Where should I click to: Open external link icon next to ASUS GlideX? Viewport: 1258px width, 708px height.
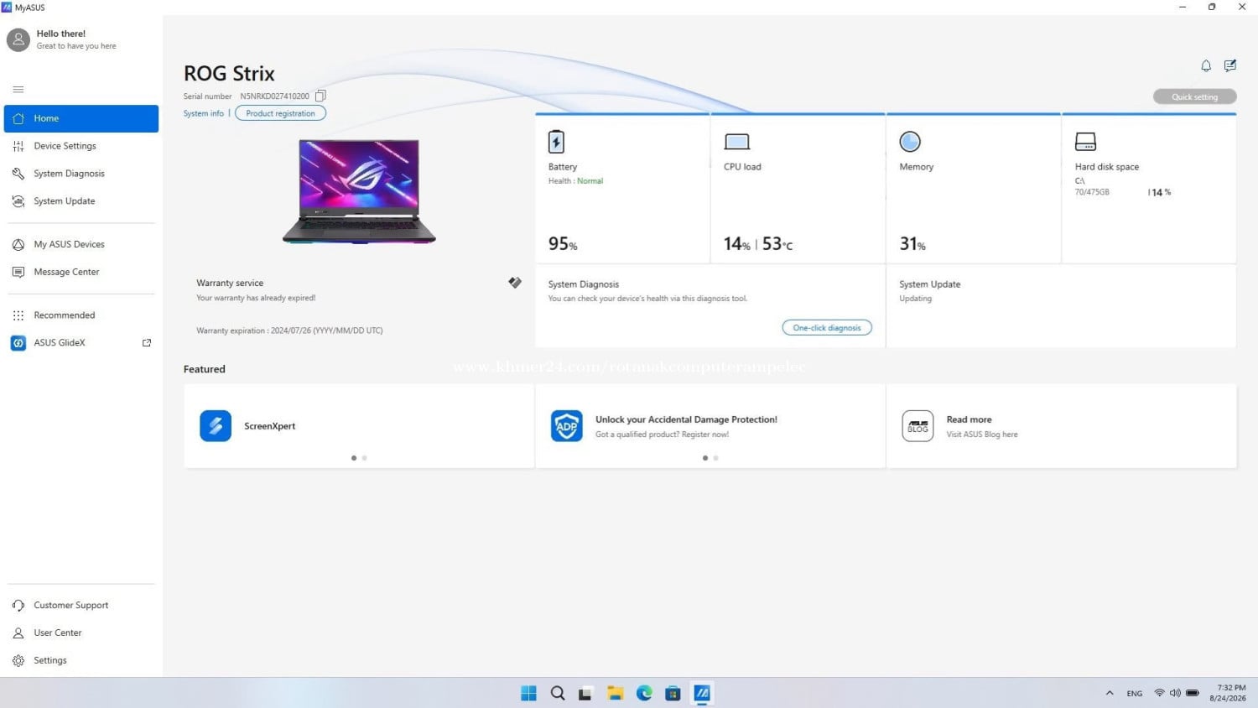click(x=147, y=343)
